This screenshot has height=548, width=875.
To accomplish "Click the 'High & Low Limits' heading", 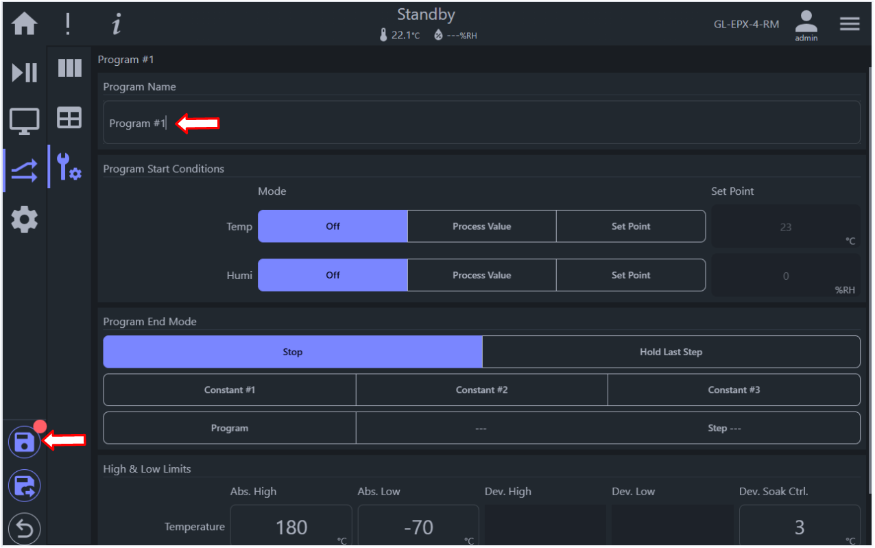I will pyautogui.click(x=147, y=469).
